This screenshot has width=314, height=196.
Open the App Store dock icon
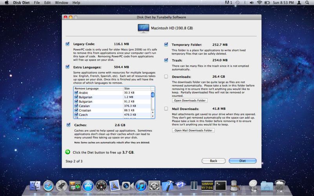pos(88,186)
